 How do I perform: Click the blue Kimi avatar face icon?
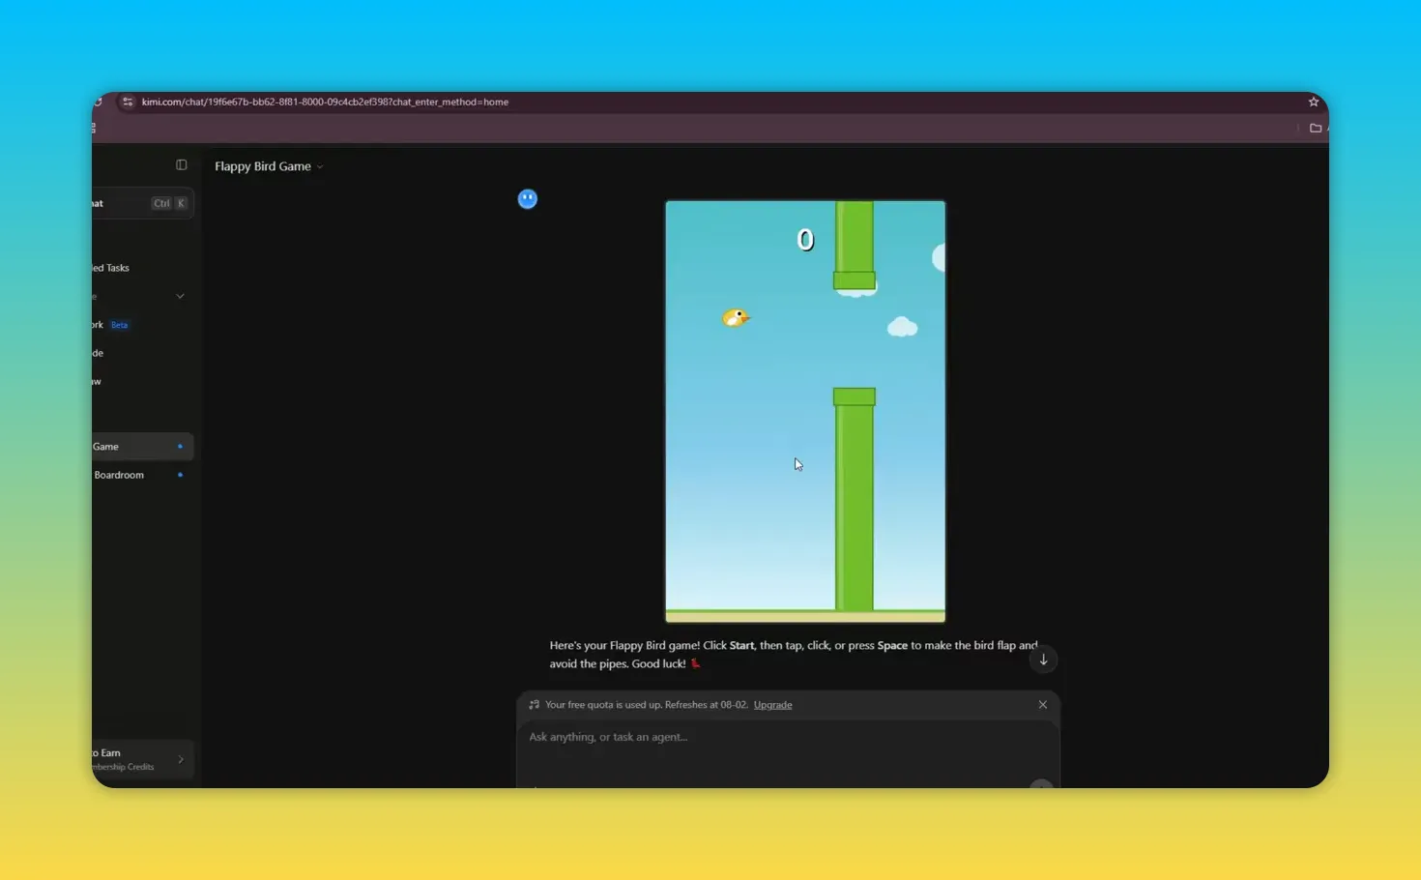pos(528,199)
